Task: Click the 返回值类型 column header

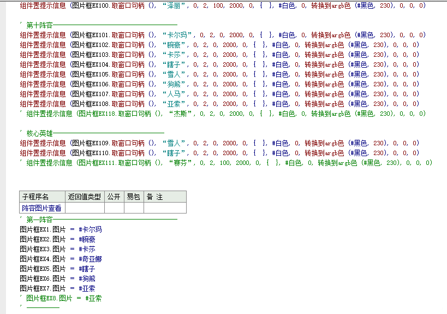Action: (x=84, y=197)
